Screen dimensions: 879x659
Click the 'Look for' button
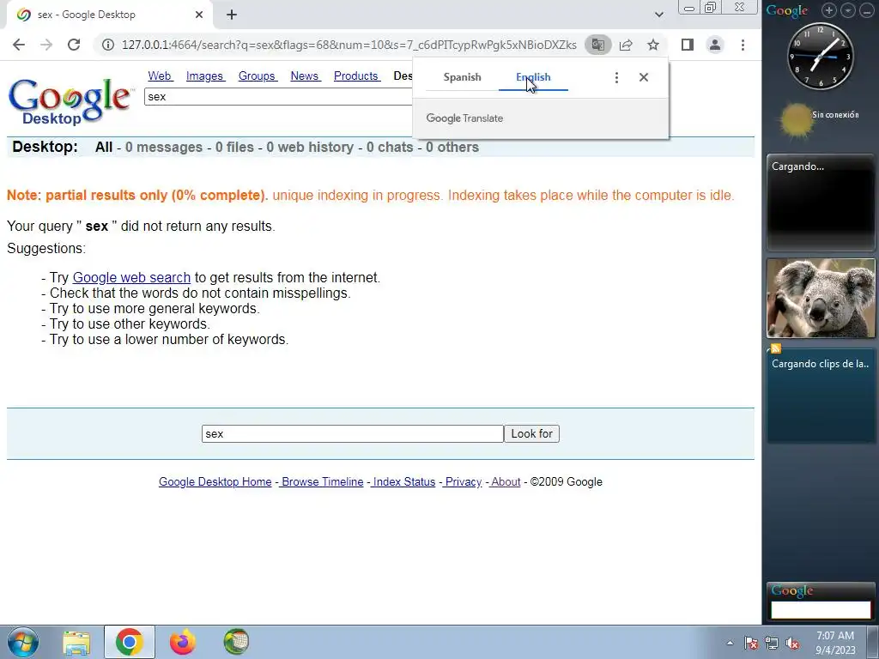[x=531, y=433]
